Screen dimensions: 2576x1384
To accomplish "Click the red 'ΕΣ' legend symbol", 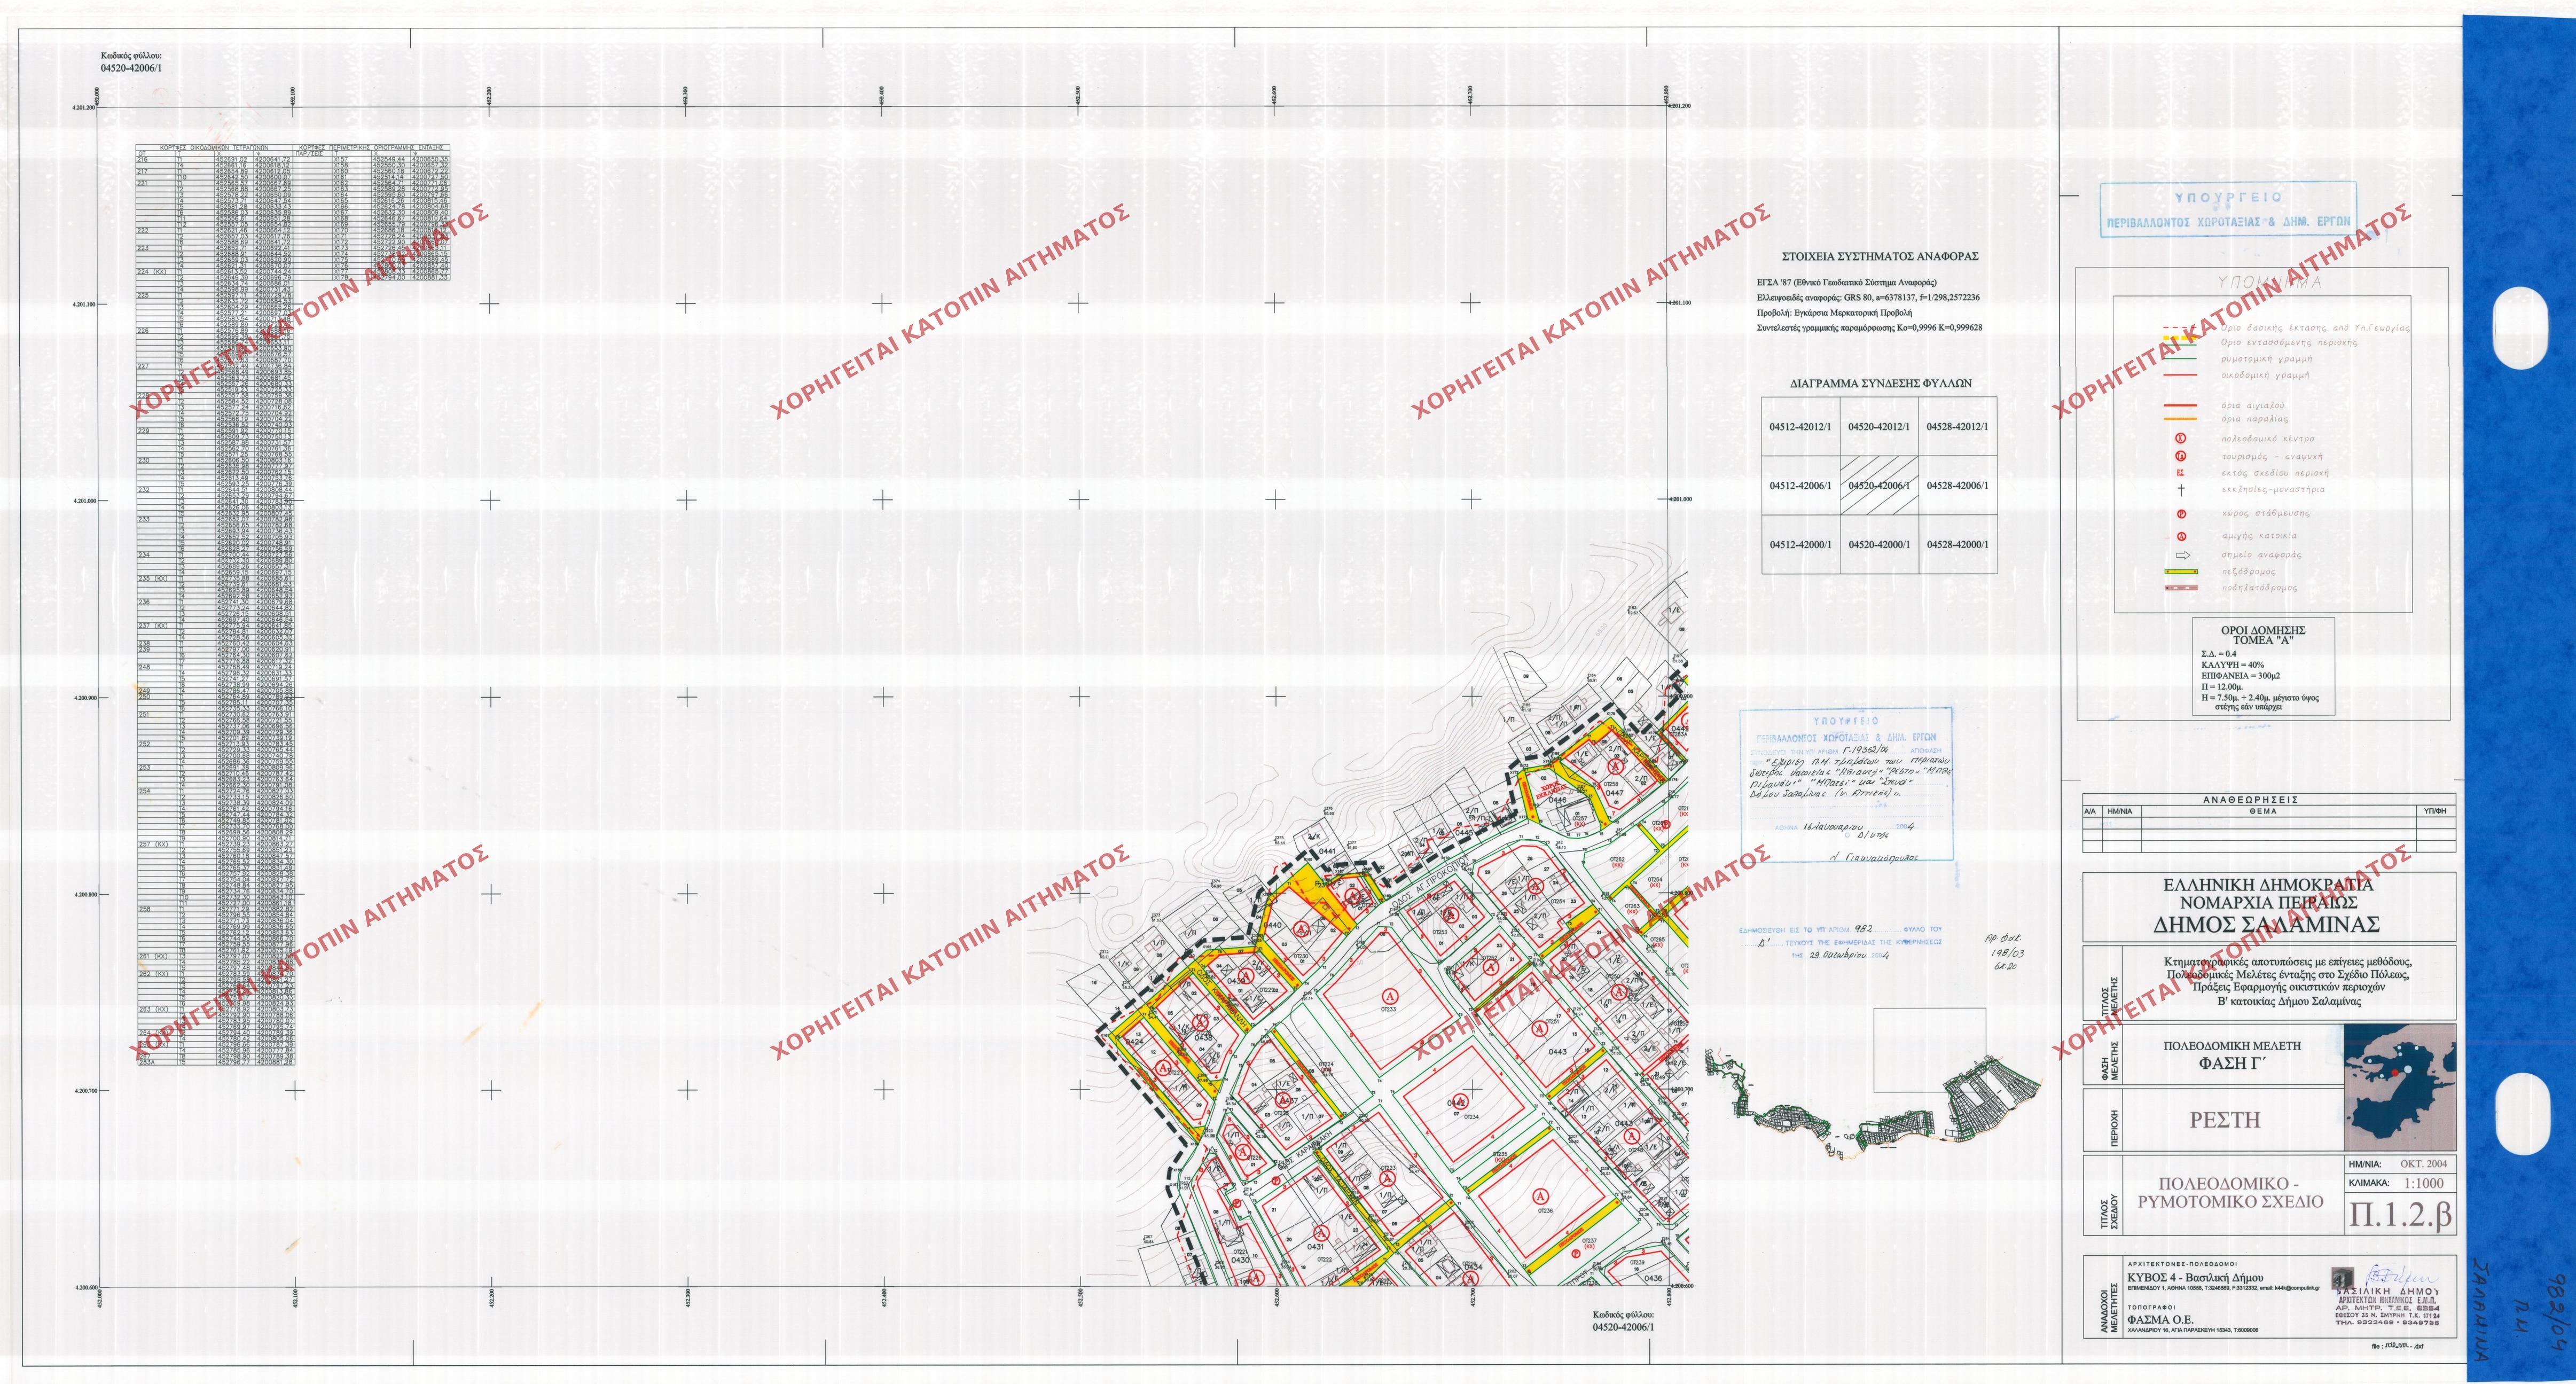I will [2181, 473].
